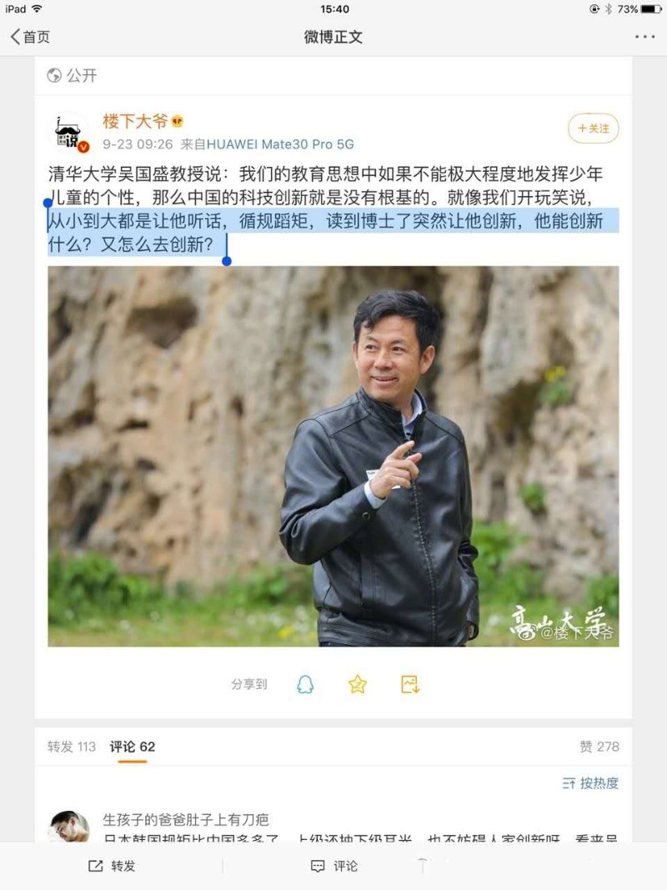
Task: Open the 楼下大爷 username link
Action: [136, 121]
